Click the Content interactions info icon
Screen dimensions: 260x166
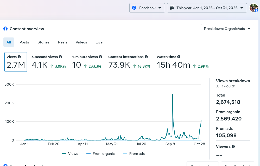pyautogui.click(x=146, y=57)
